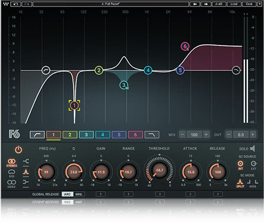264x223 pixels.
Task: Open the help question mark button
Action: tap(259, 4)
